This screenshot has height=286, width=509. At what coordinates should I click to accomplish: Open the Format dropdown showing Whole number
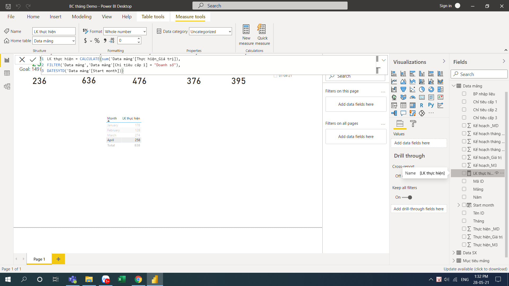[125, 32]
